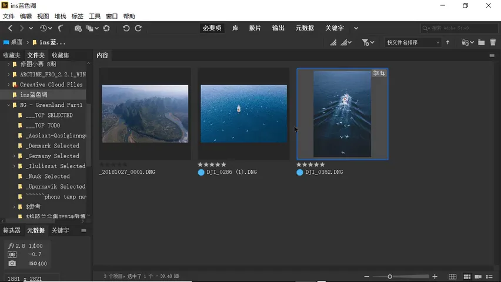Collapse NG - Greenland Part1 folder

[x=9, y=105]
